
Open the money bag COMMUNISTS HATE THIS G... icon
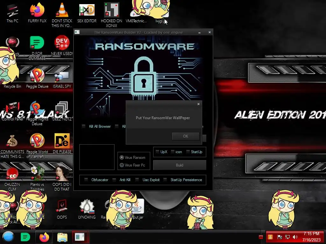click(12, 146)
